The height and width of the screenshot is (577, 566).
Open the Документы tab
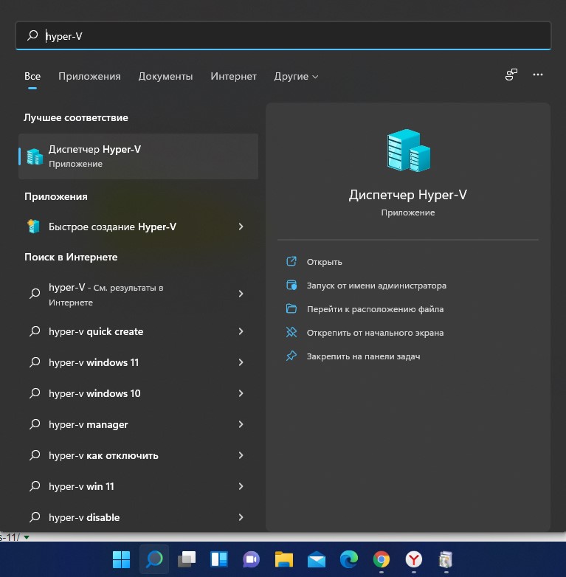click(x=165, y=76)
